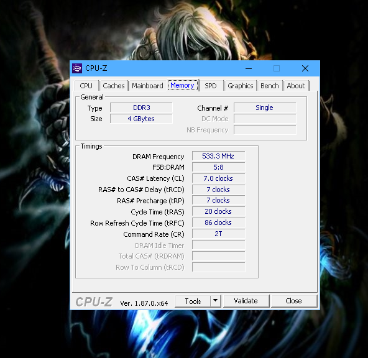Click the DRAM Frequency label

tap(158, 157)
